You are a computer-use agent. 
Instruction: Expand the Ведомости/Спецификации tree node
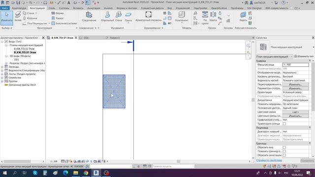click(2, 70)
